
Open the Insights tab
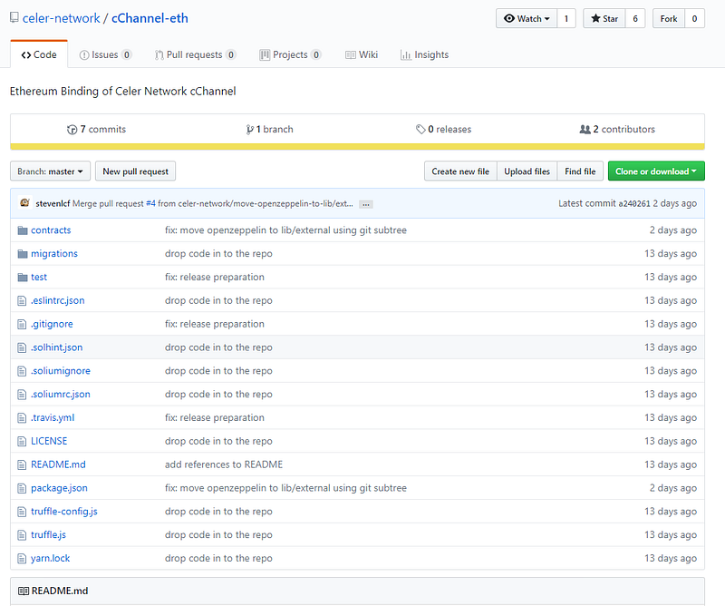tap(424, 54)
